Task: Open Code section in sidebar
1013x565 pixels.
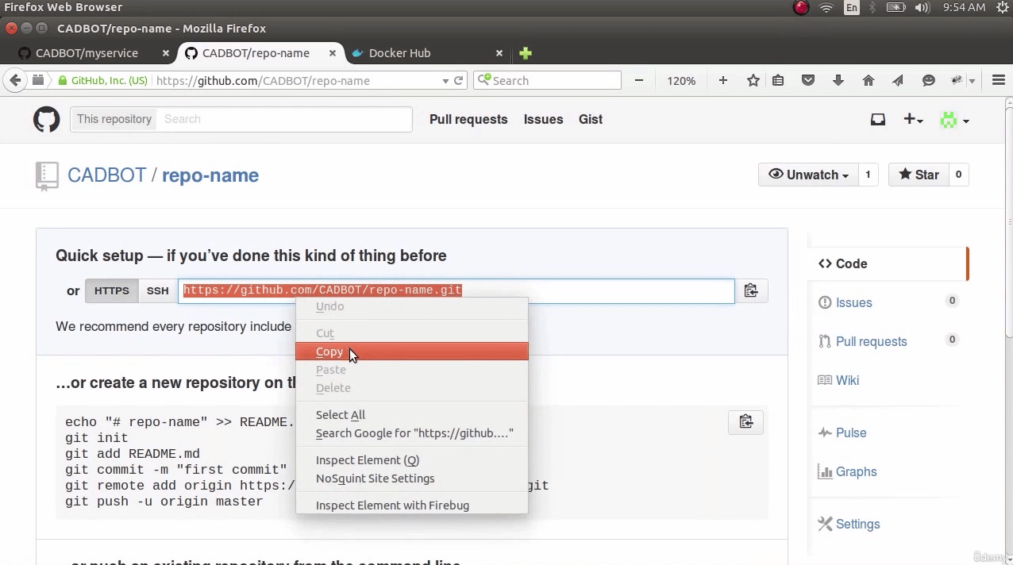Action: (888, 263)
